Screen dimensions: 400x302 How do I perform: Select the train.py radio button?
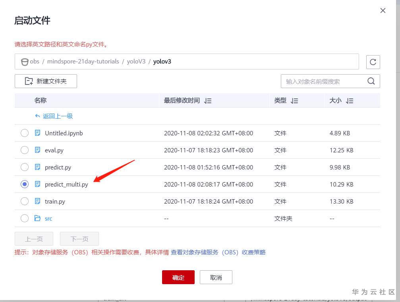(25, 201)
